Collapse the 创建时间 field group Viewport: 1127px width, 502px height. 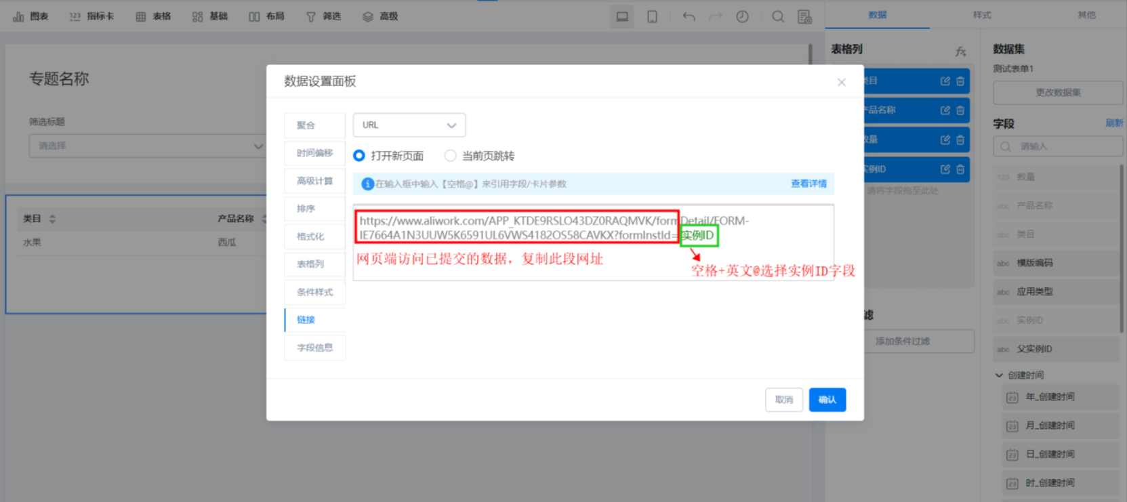click(x=999, y=375)
